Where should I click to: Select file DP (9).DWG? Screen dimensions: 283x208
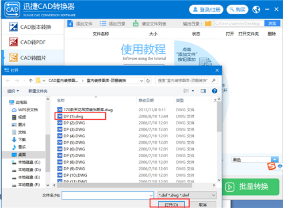[x=71, y=169]
